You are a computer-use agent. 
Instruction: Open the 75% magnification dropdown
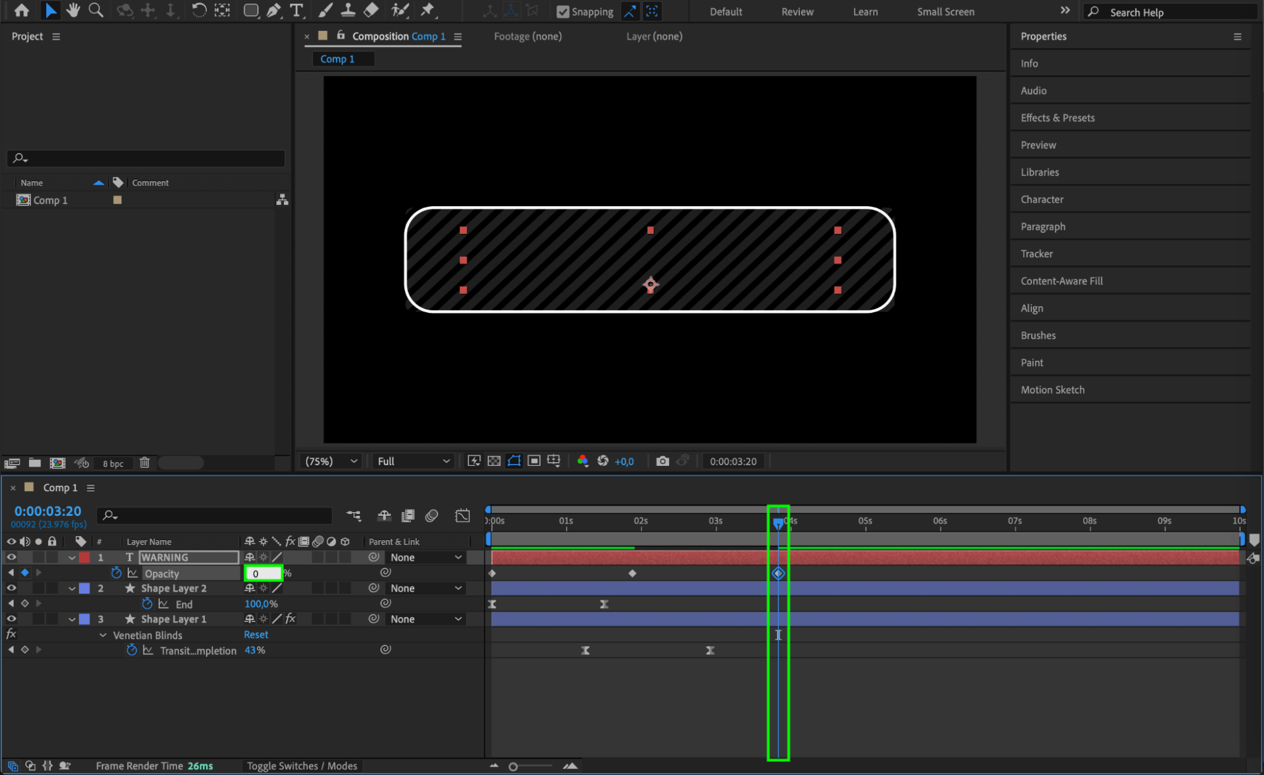331,461
